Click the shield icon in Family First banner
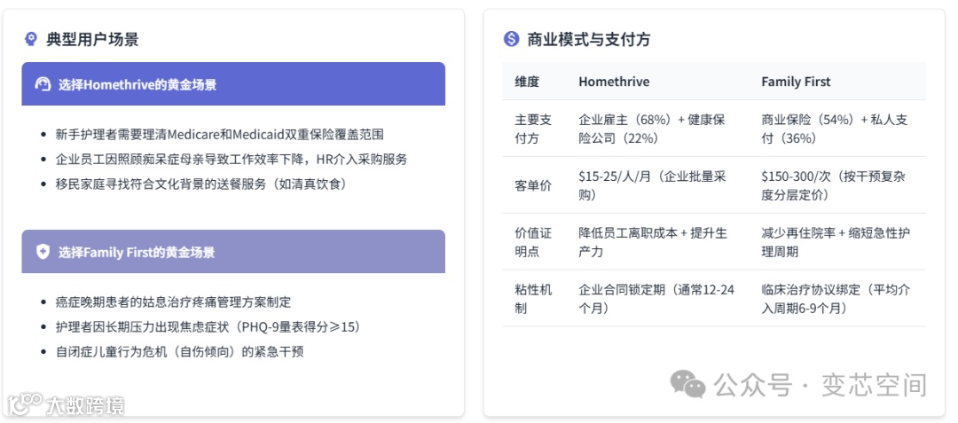This screenshot has height=423, width=958. (43, 252)
